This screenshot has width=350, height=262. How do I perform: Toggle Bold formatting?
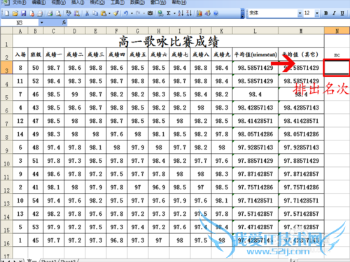(x=326, y=13)
